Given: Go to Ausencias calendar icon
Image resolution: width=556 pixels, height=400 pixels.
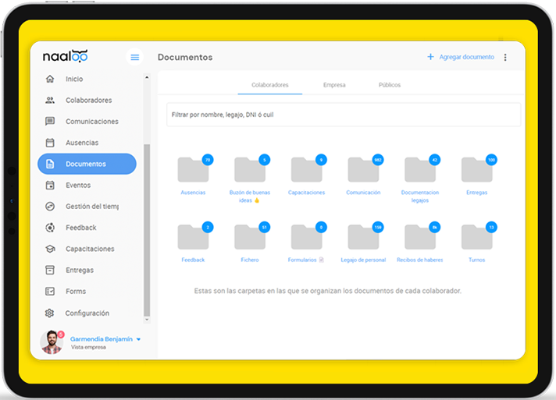Looking at the screenshot, I should coord(50,143).
